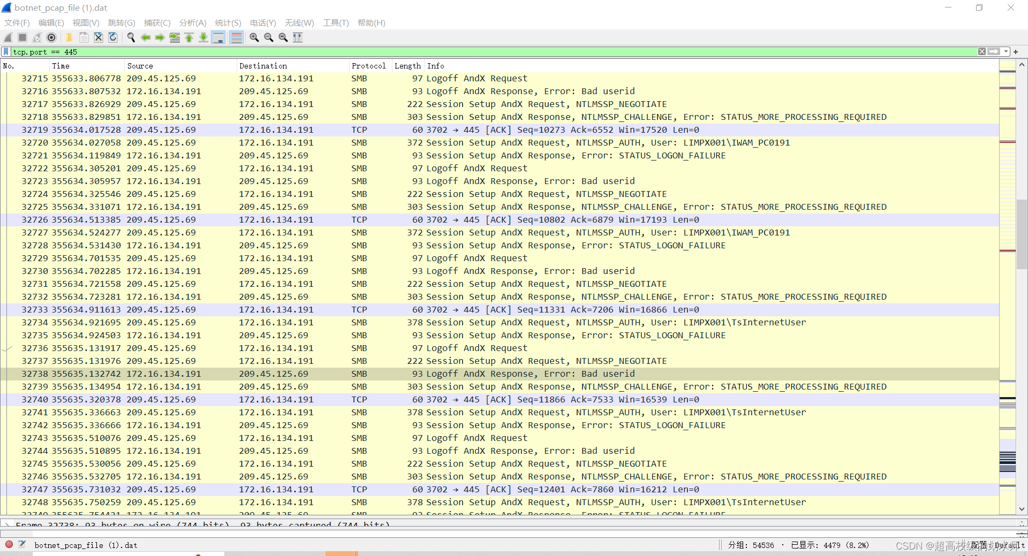Open the 捕获(C) menu

[x=157, y=23]
